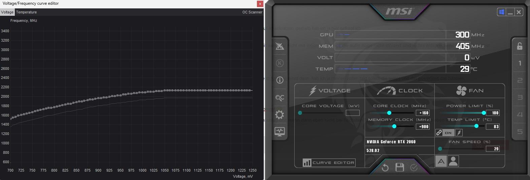Image resolution: width=530 pixels, height=180 pixels.
Task: Click the 1050 voltage axis tick
Action: [x=165, y=170]
